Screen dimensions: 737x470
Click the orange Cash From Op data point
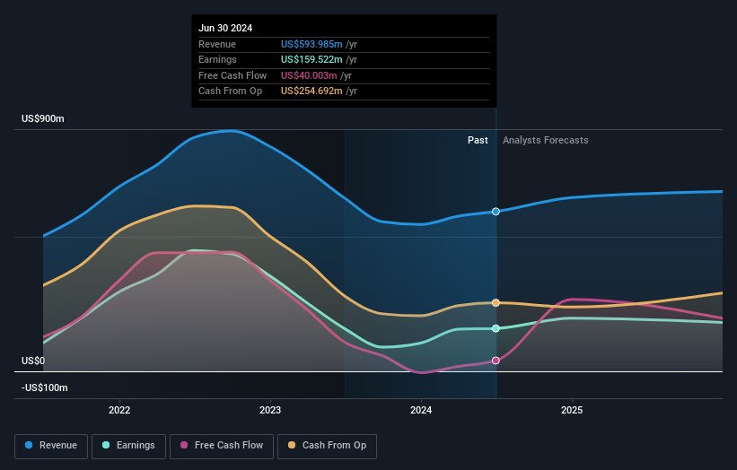496,303
